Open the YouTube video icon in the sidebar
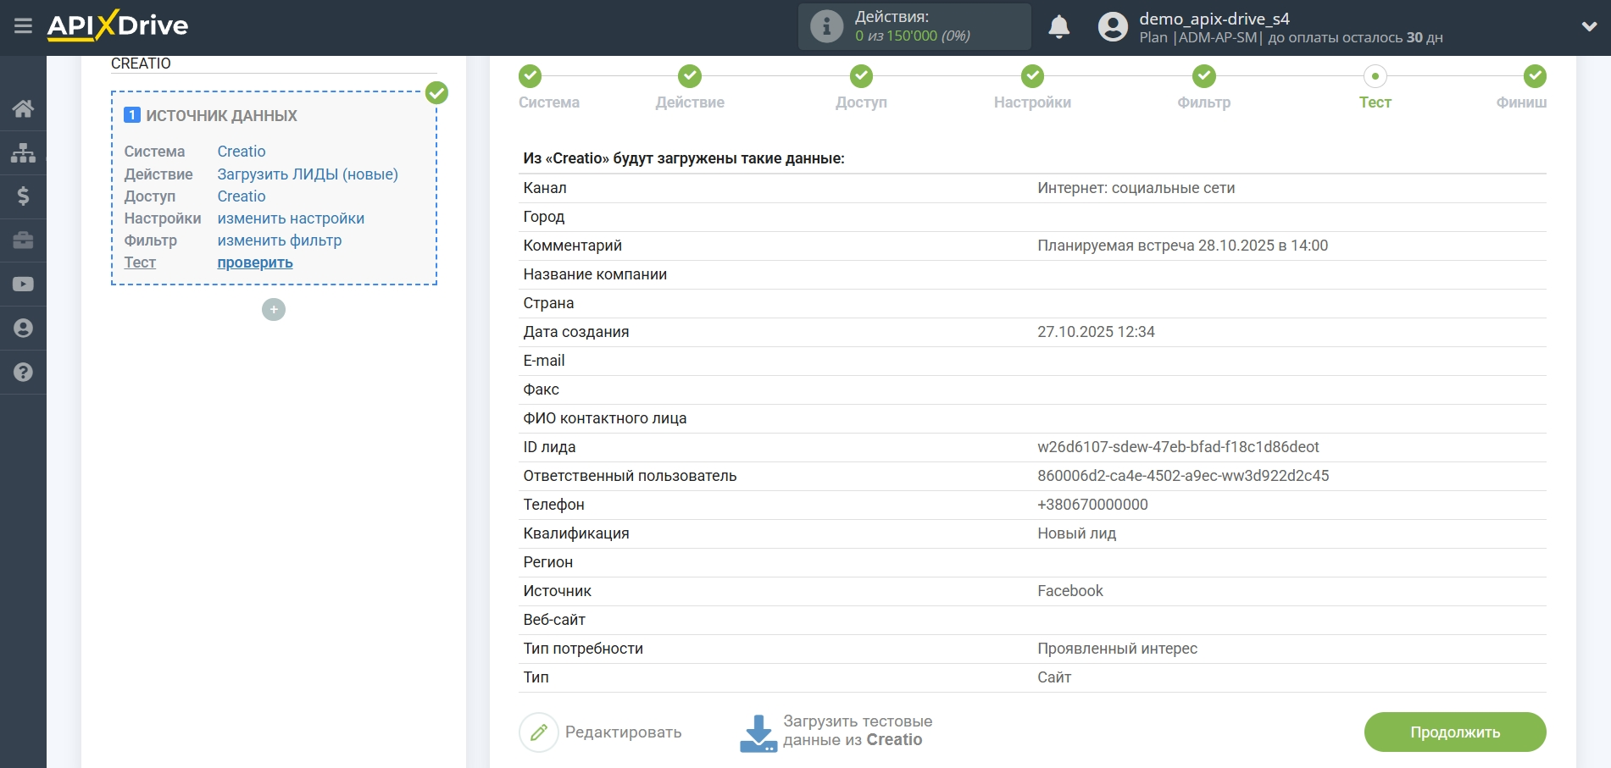Image resolution: width=1611 pixels, height=768 pixels. pos(23,285)
